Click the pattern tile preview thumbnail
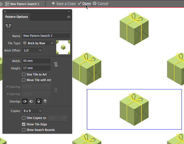184x144 pixels. tap(63, 47)
